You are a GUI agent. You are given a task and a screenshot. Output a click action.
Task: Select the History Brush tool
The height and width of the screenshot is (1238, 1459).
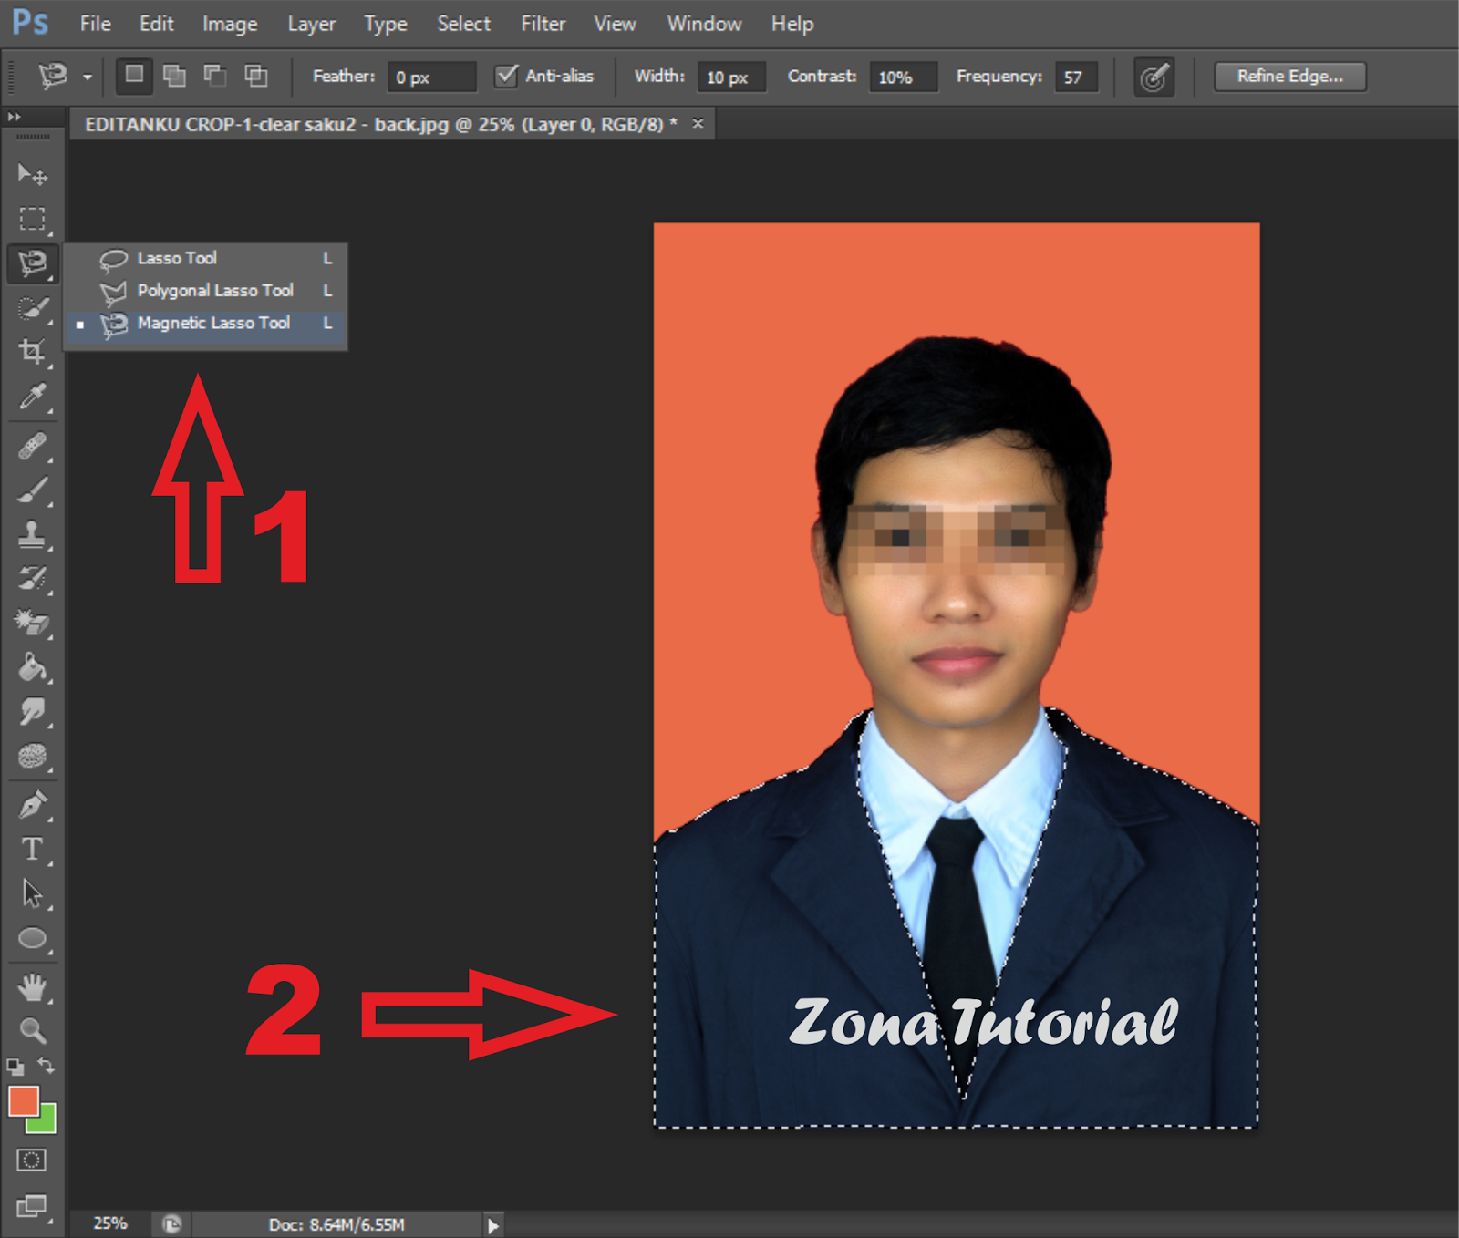32,579
